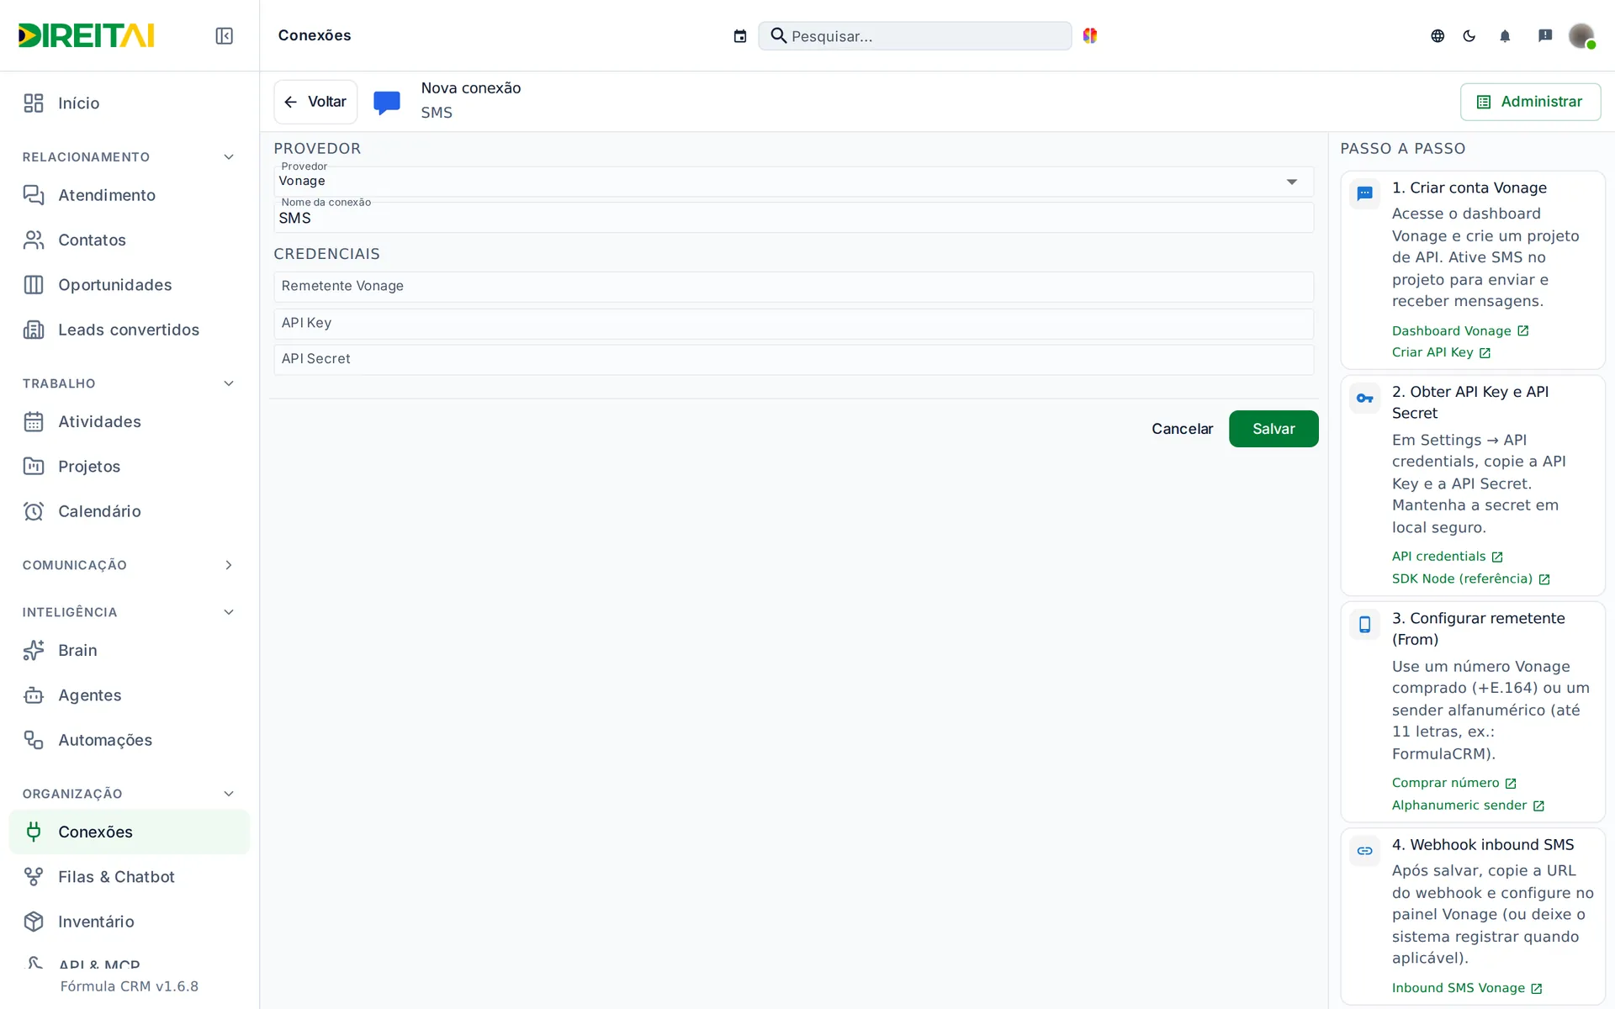The width and height of the screenshot is (1615, 1009).
Task: Open Inbound SMS Vonage link
Action: [1467, 988]
